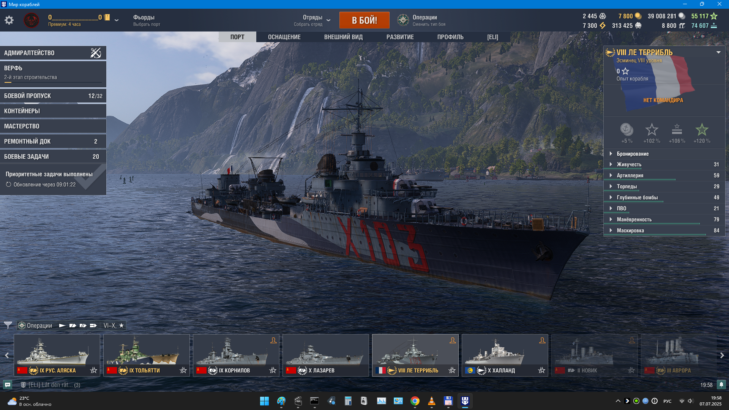Switch to the Оснащение tab
The height and width of the screenshot is (410, 729).
(284, 37)
